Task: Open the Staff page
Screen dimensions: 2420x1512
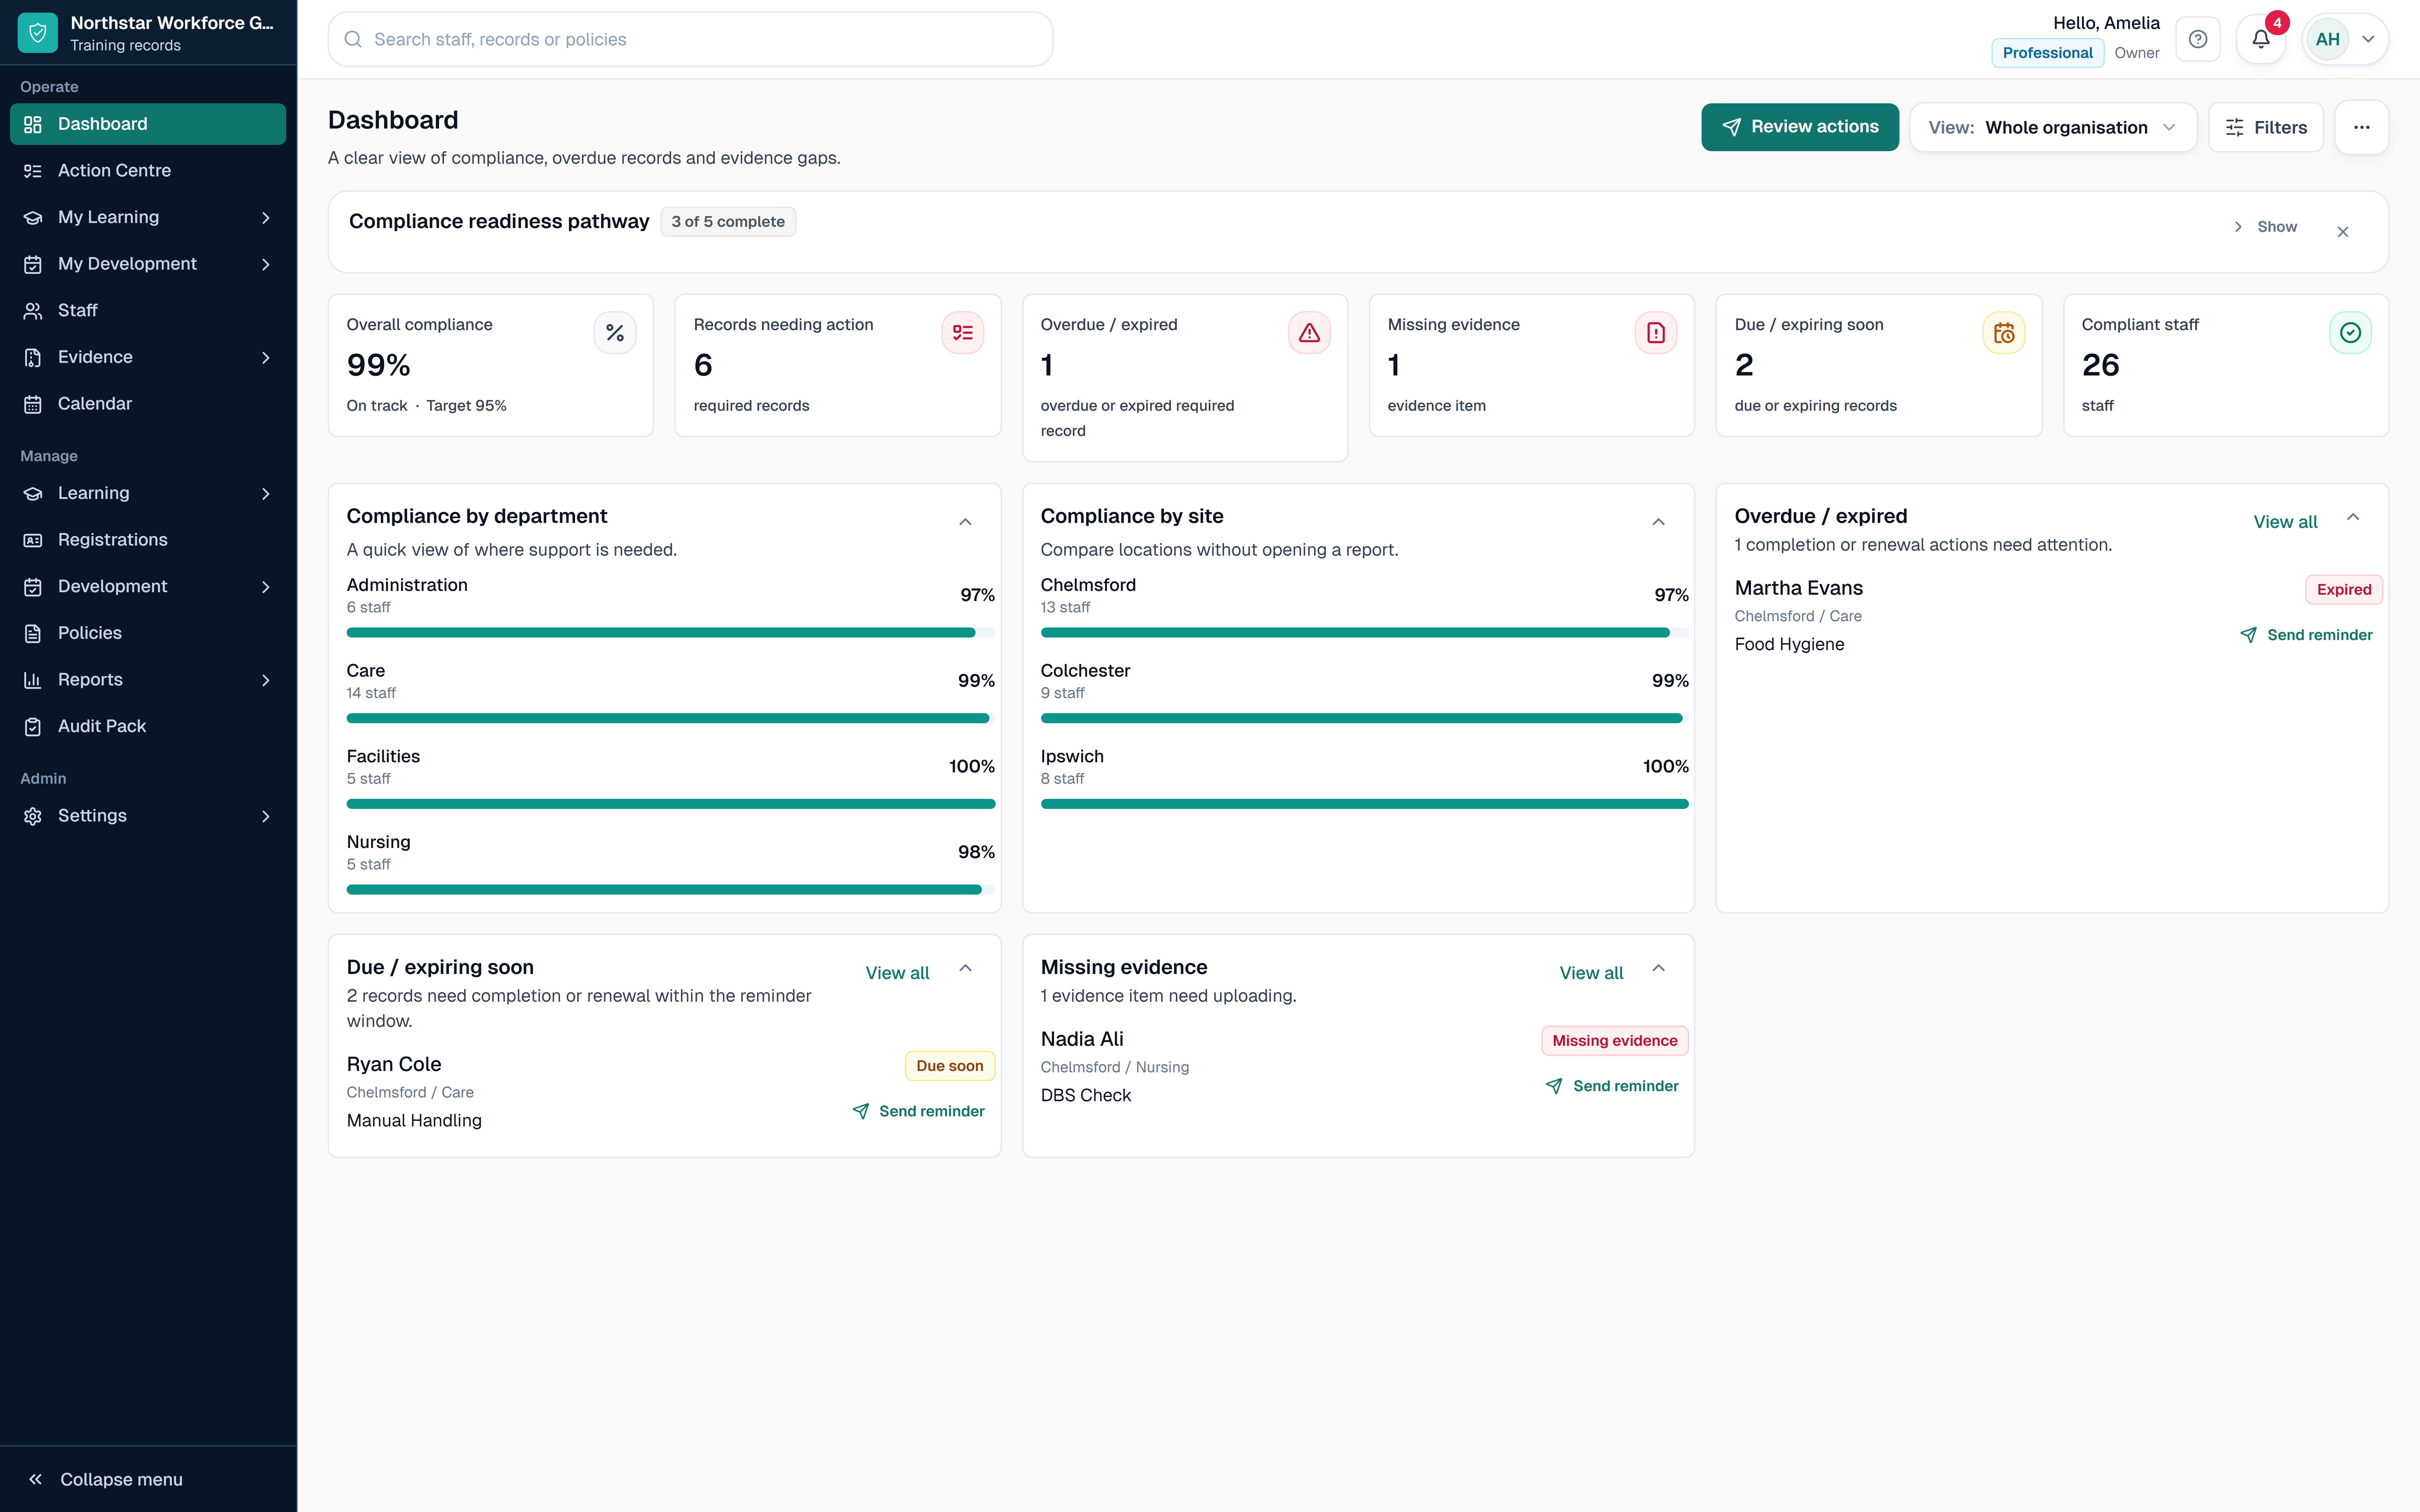Action: click(148, 311)
